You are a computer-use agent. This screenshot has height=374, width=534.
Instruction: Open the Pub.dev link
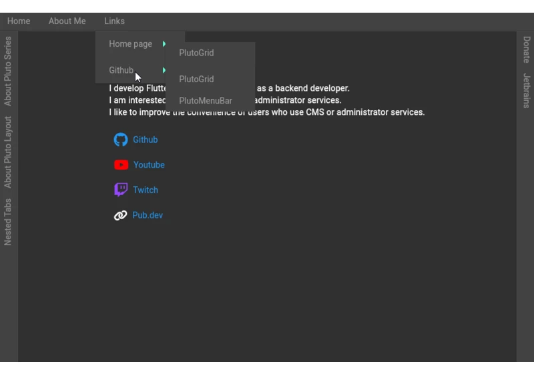click(148, 215)
